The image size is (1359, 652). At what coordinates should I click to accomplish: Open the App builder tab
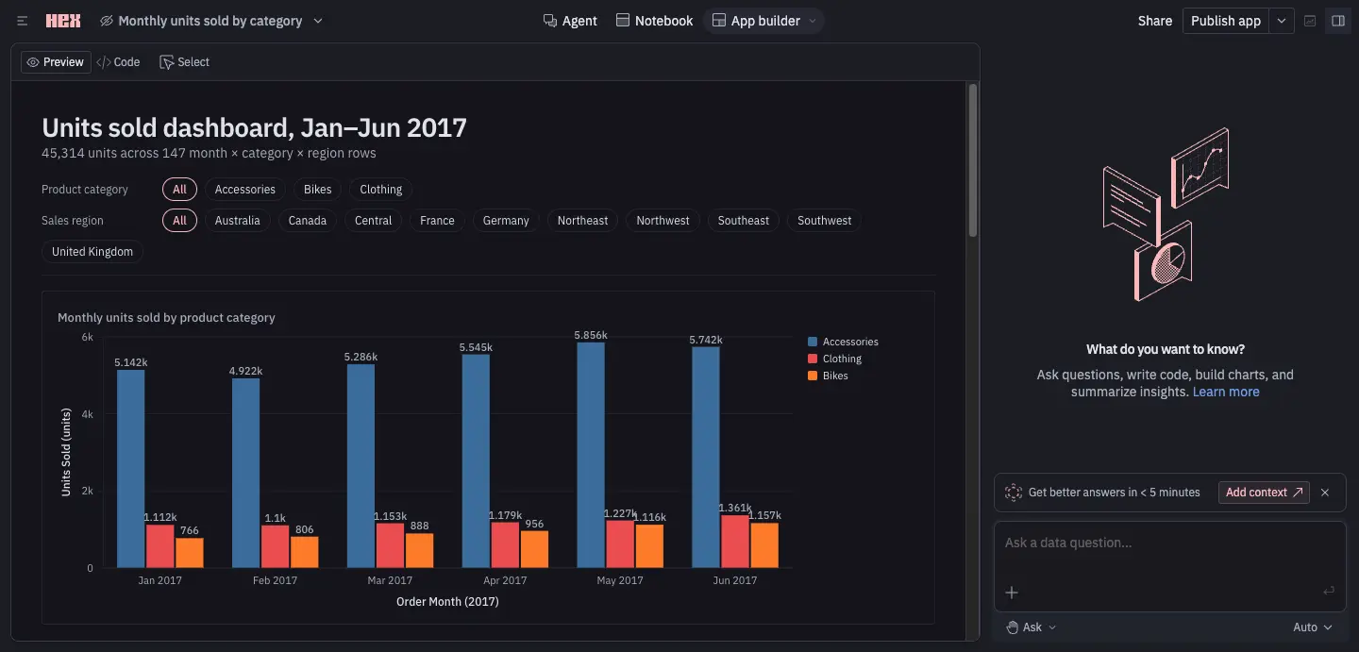coord(756,21)
